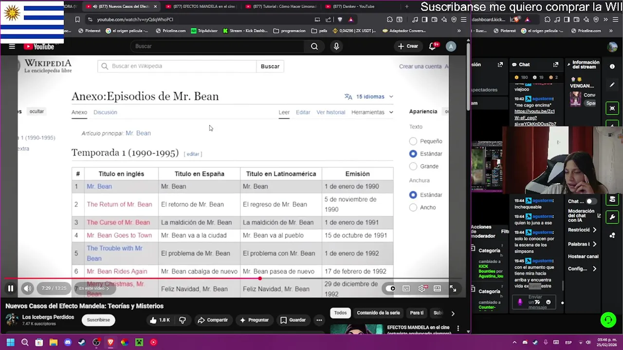Open the programacion bookmarks folder
The width and height of the screenshot is (623, 350).
[x=290, y=31]
